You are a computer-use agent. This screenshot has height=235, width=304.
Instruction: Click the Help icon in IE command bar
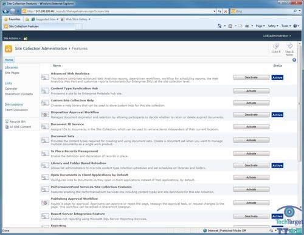(x=295, y=26)
